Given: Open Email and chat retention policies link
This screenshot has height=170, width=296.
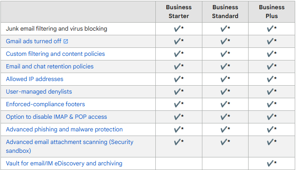Looking at the screenshot, I should tap(50, 66).
